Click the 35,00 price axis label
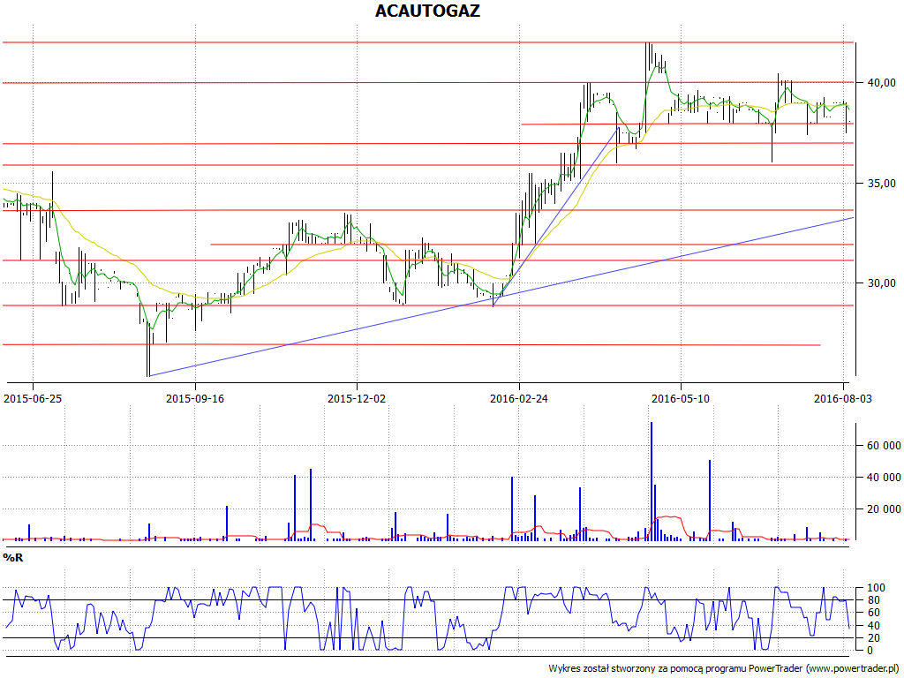 tap(882, 184)
